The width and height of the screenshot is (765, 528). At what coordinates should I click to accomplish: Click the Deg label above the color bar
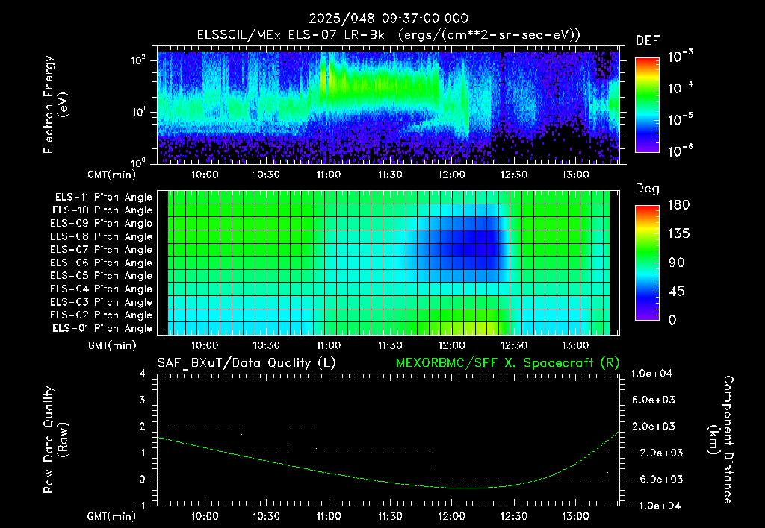[x=648, y=189]
